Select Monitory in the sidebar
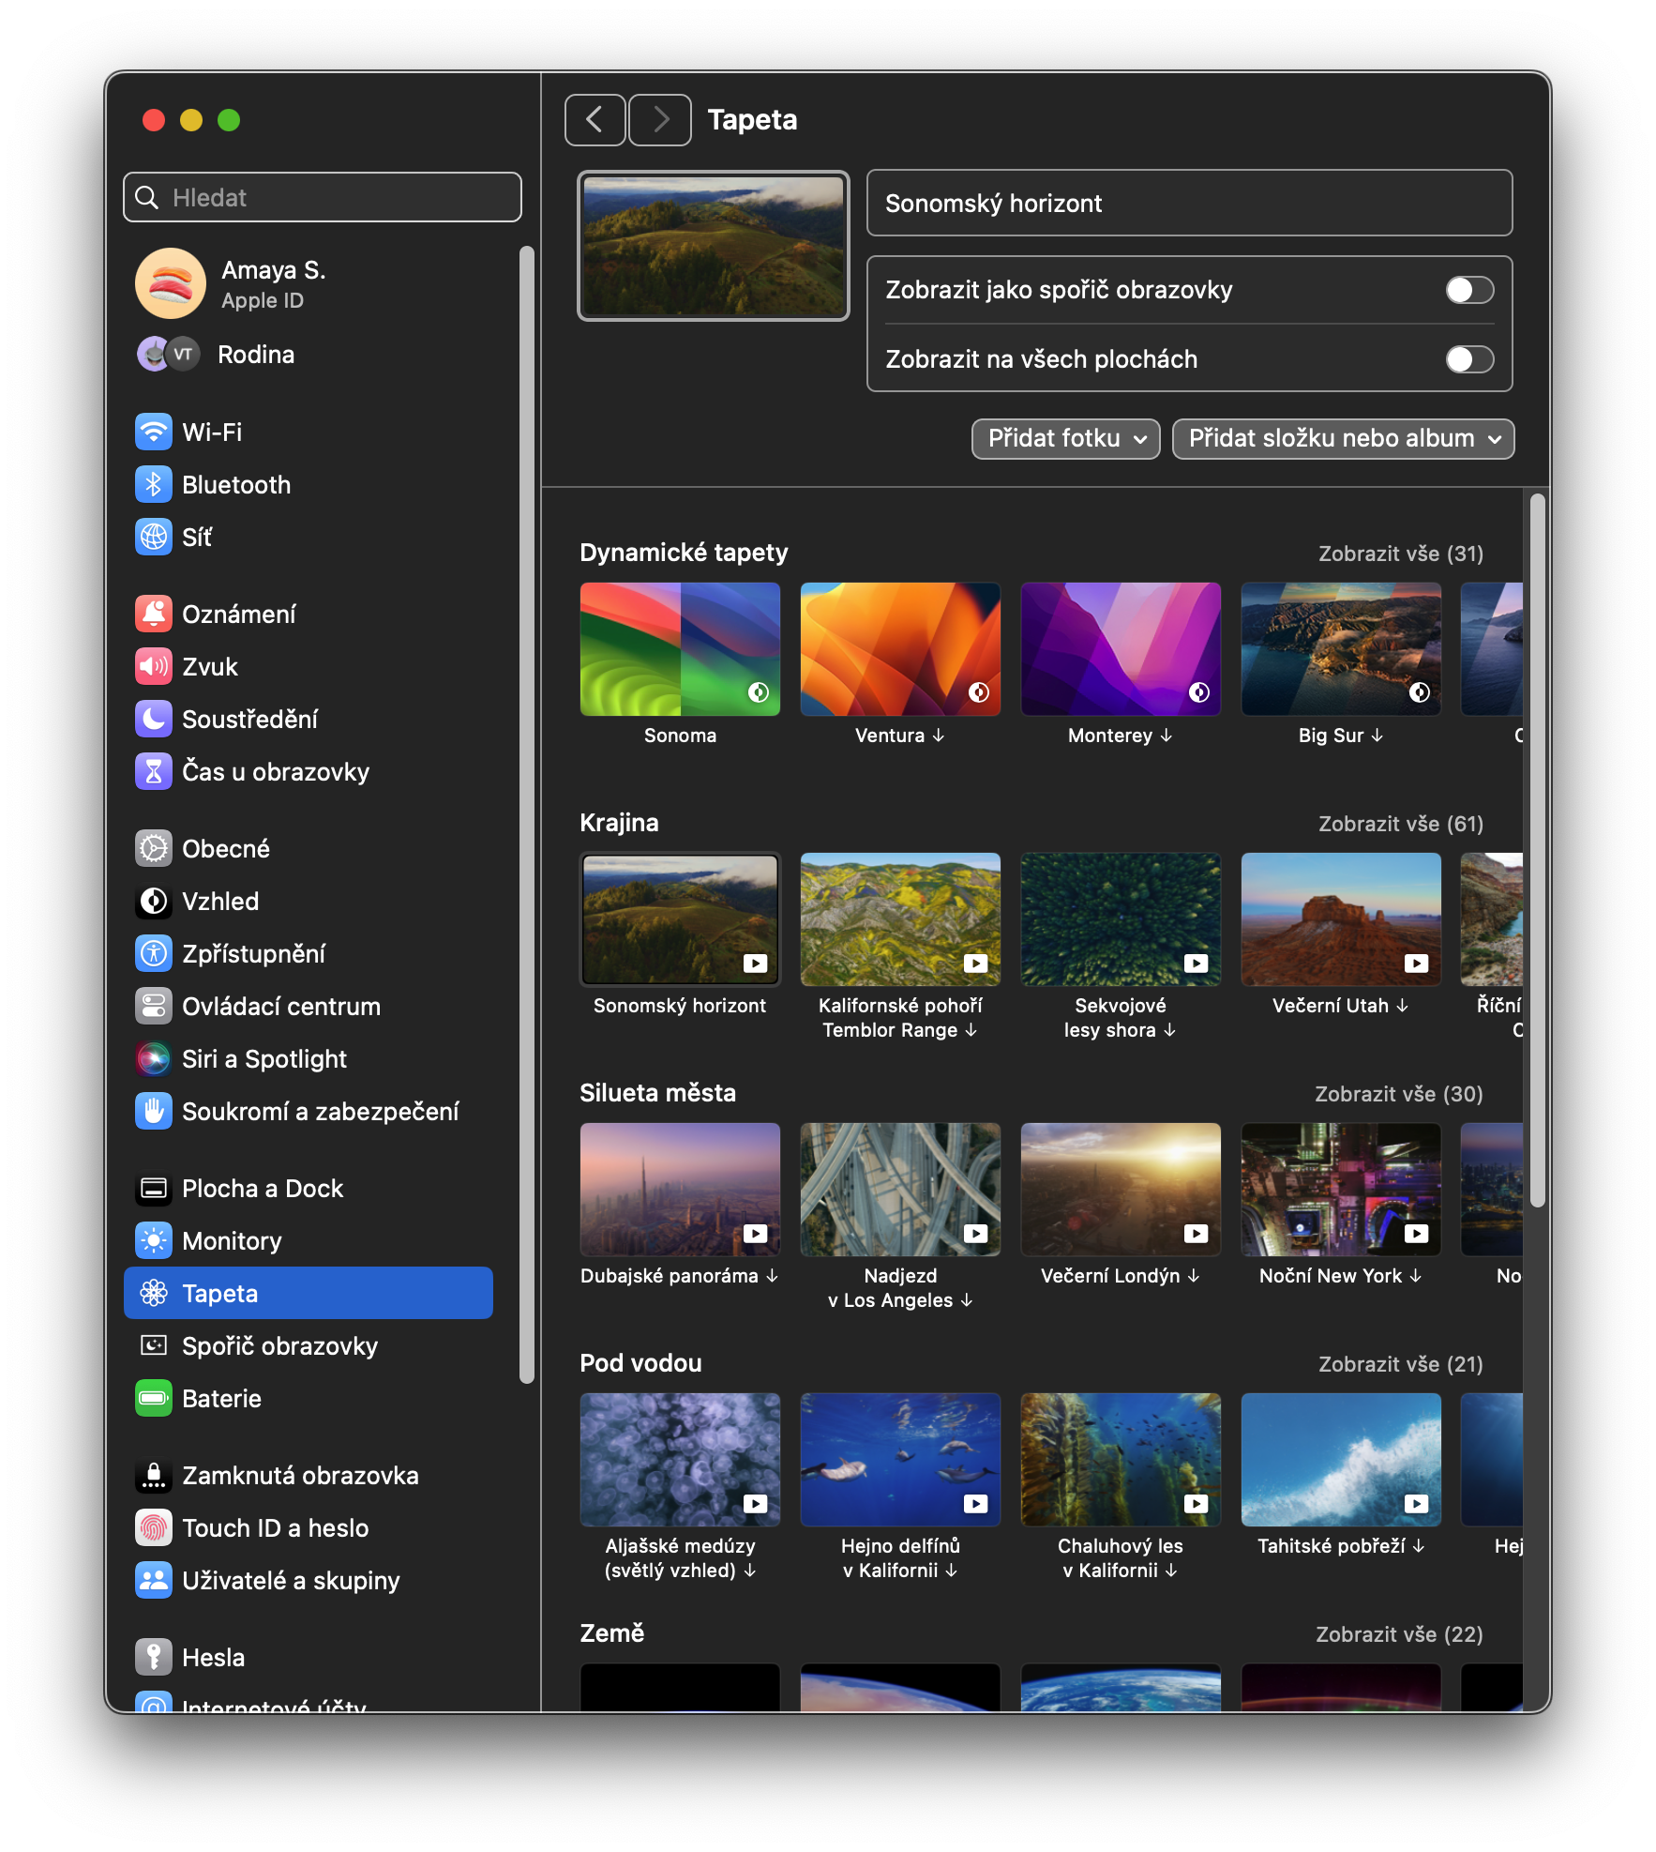The width and height of the screenshot is (1656, 1852). pyautogui.click(x=232, y=1241)
